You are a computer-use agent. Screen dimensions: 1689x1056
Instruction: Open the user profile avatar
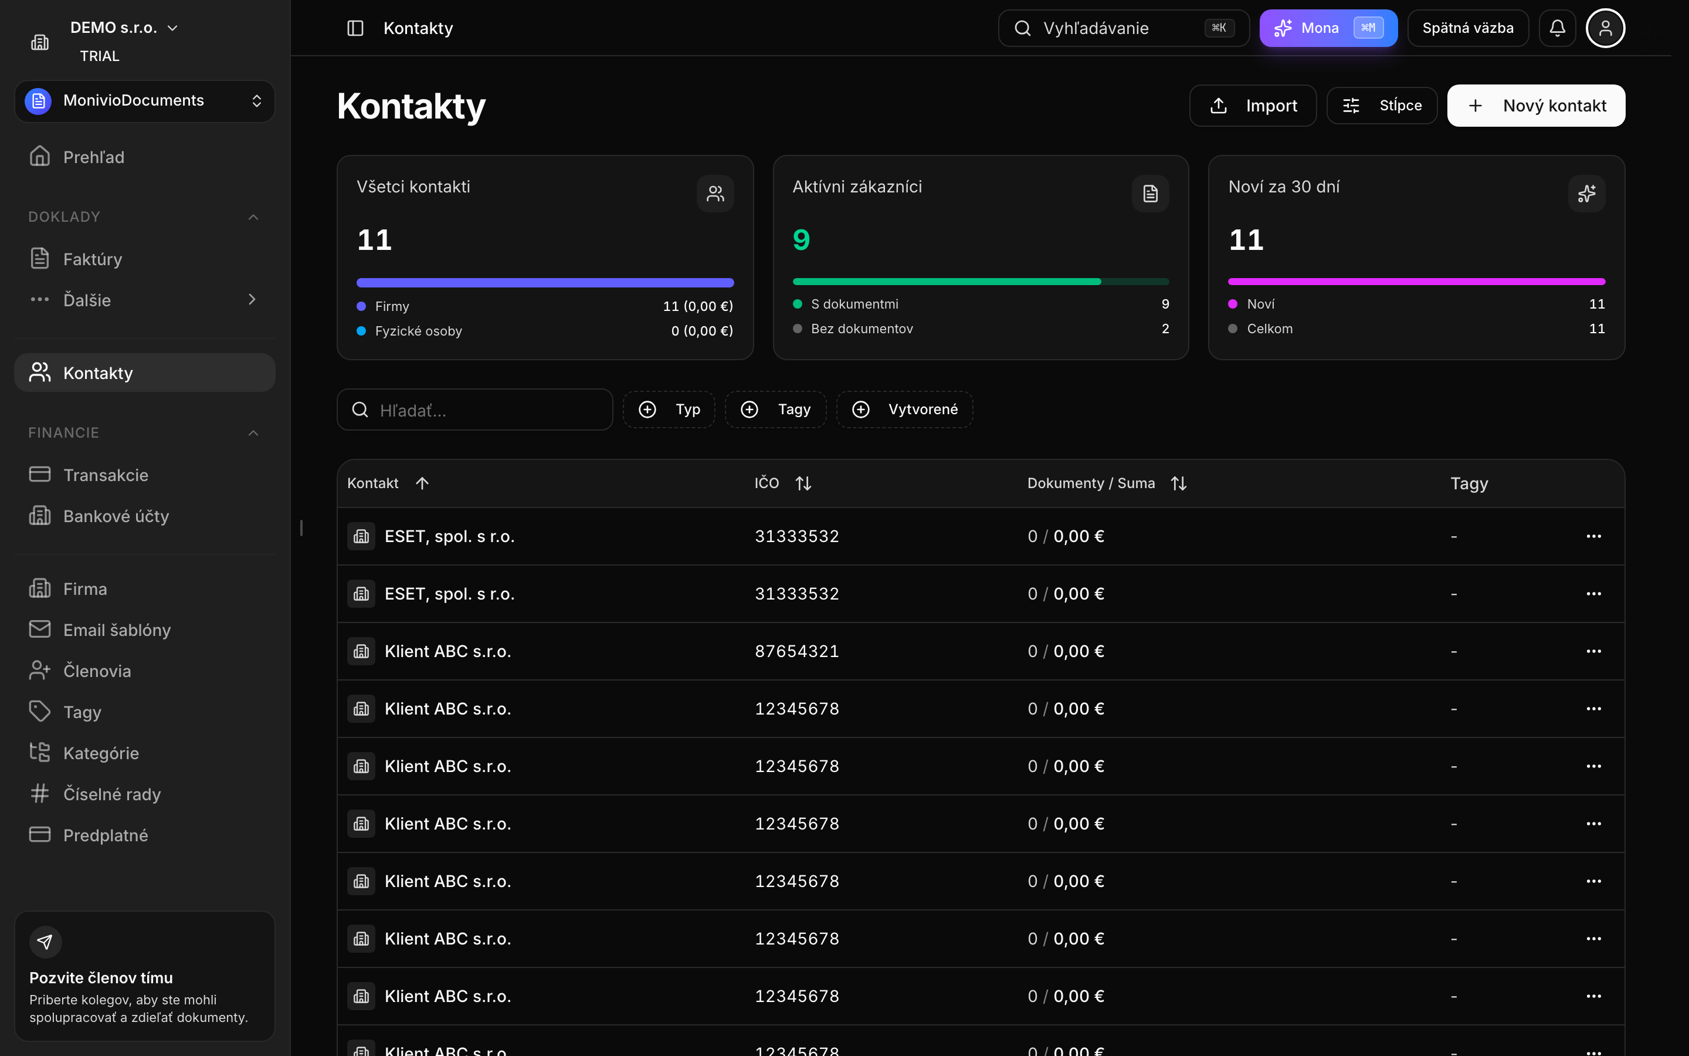[1605, 28]
